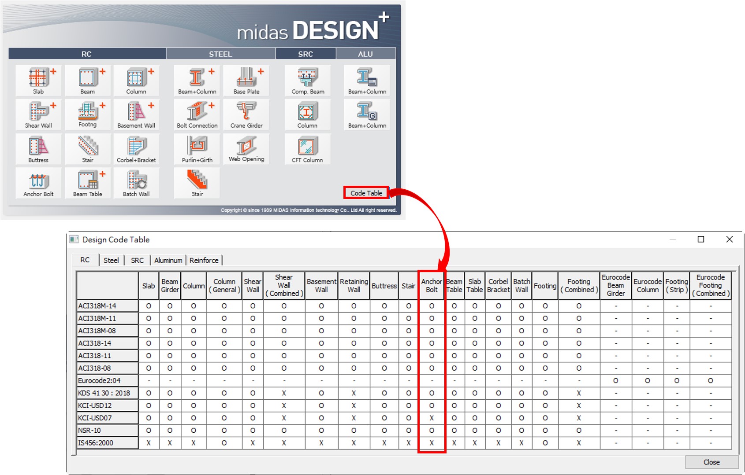Open the Corbel+Bracket module
745x475 pixels.
pyautogui.click(x=136, y=149)
